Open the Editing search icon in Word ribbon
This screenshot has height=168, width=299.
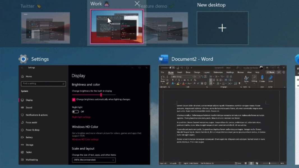pyautogui.click(x=254, y=78)
